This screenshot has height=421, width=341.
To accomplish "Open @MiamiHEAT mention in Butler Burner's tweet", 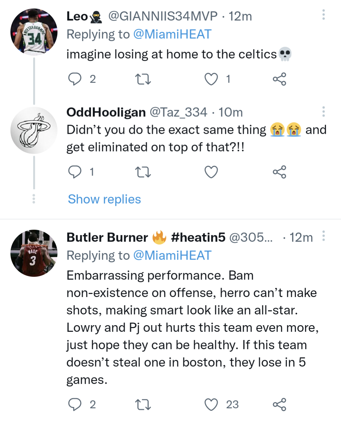I will click(x=172, y=256).
